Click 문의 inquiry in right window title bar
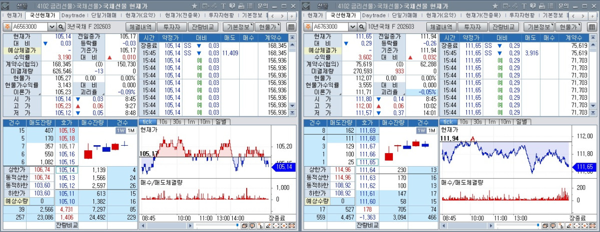 [563, 6]
